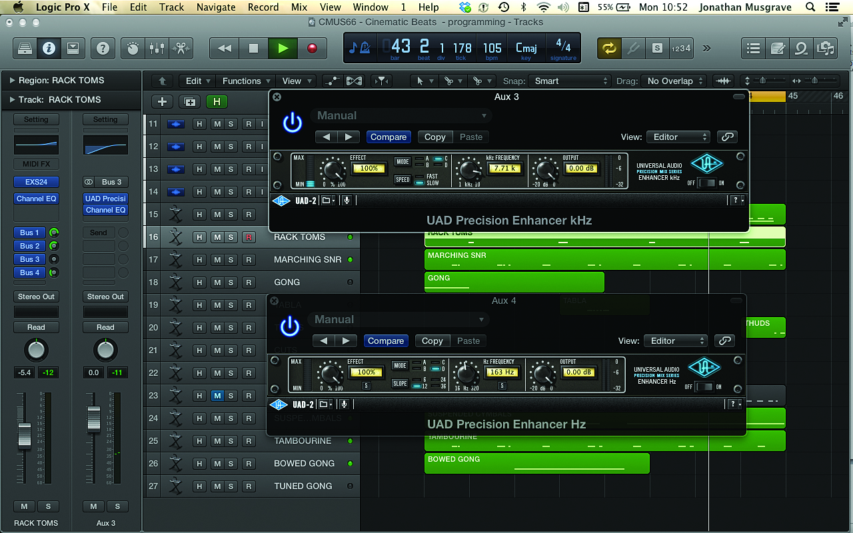Click Compare in the Aux 4 plugin
The width and height of the screenshot is (853, 533).
click(386, 340)
